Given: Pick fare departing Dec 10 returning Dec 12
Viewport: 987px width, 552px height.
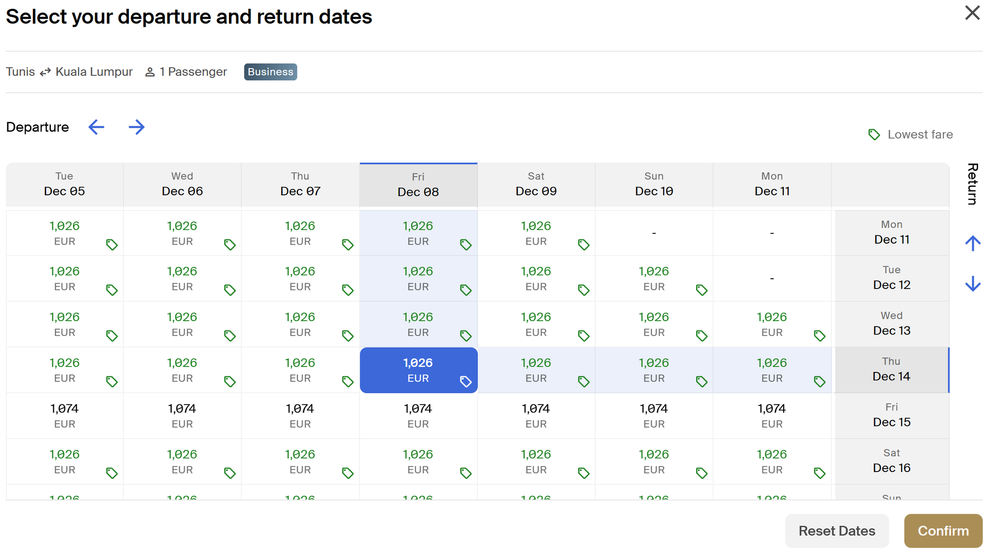Looking at the screenshot, I should click(654, 278).
